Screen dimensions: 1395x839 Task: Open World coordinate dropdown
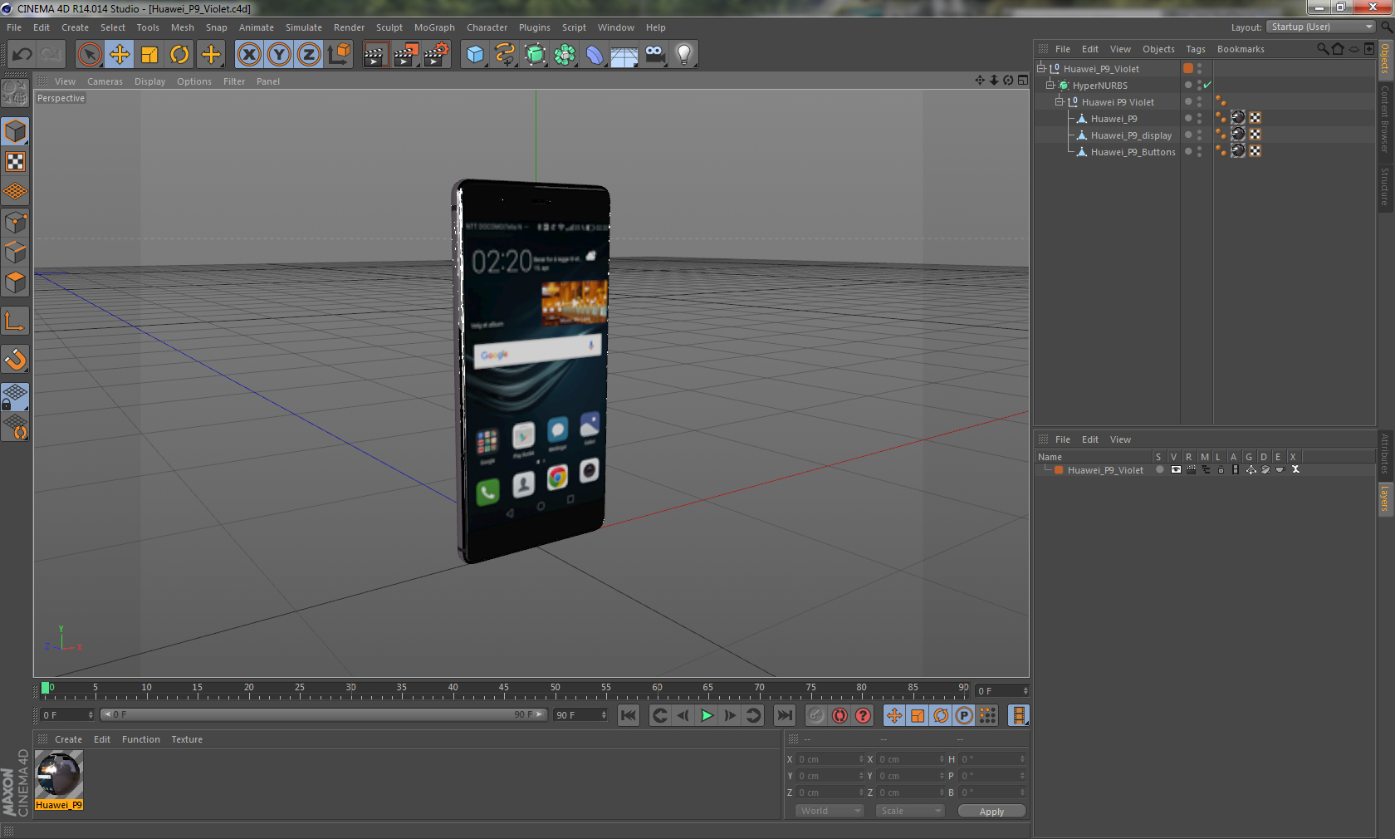830,811
